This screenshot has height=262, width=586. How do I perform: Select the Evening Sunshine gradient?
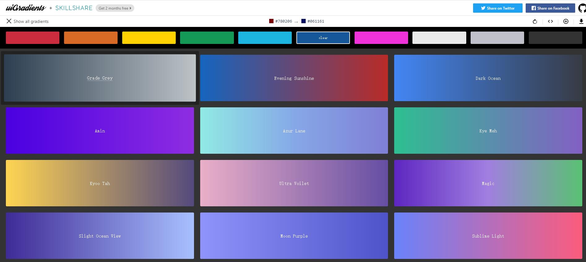294,78
